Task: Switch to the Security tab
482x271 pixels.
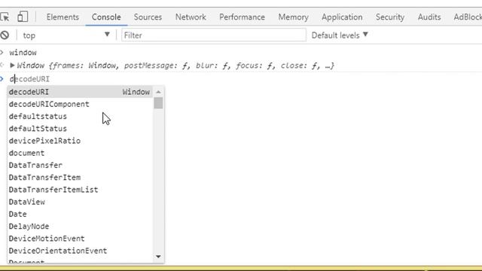Action: [390, 17]
